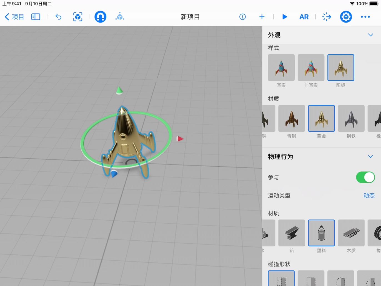Select the 铅 physics material
The height and width of the screenshot is (286, 381).
pyautogui.click(x=291, y=233)
